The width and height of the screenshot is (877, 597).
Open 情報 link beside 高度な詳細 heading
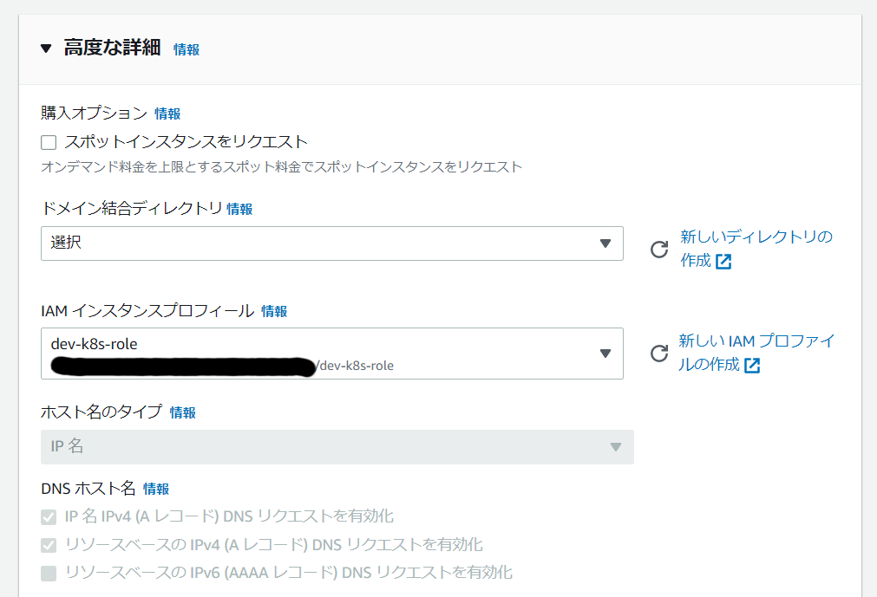tap(187, 49)
